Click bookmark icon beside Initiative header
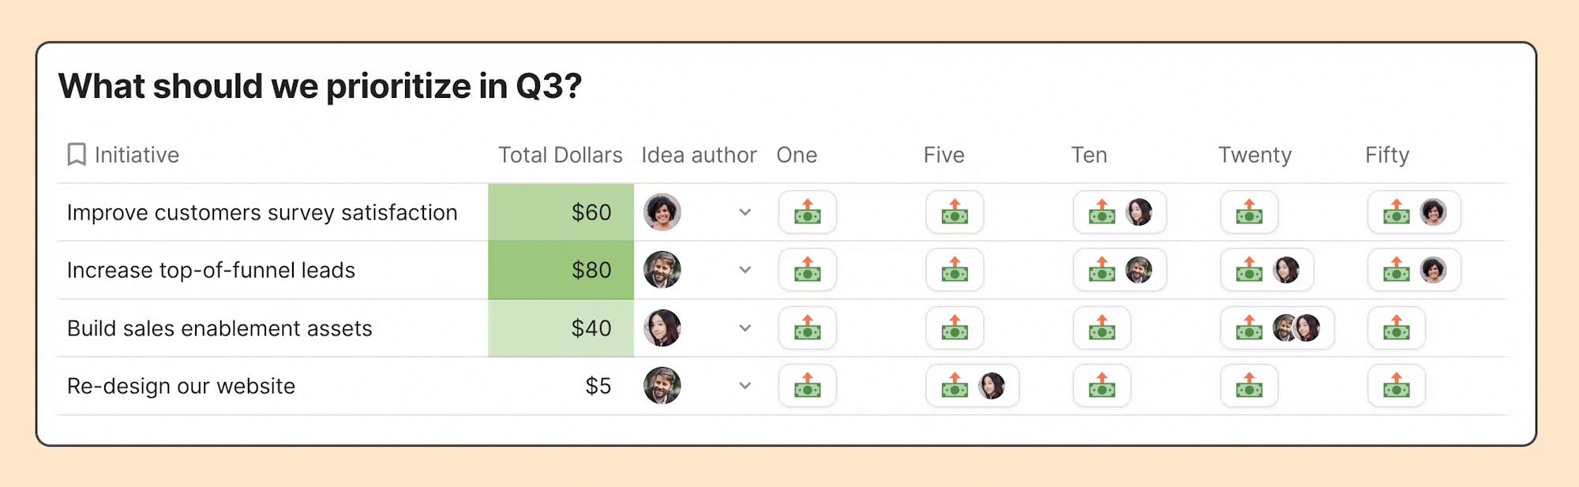This screenshot has width=1579, height=487. pyautogui.click(x=77, y=155)
